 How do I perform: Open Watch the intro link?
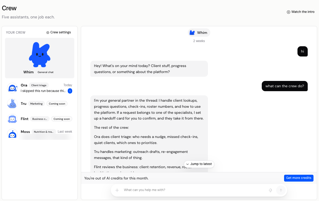[x=301, y=12]
